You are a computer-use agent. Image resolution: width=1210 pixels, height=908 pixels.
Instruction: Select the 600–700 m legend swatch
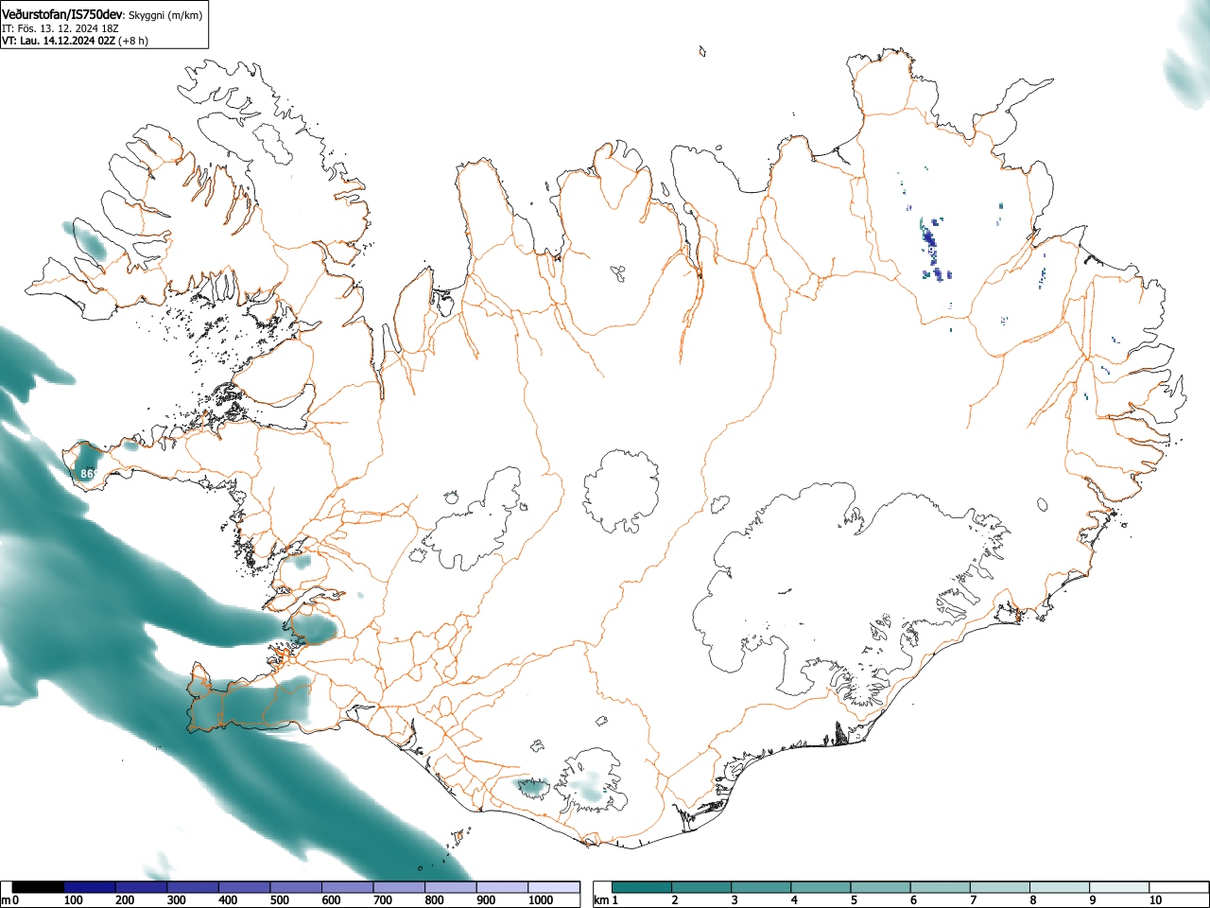coord(348,887)
